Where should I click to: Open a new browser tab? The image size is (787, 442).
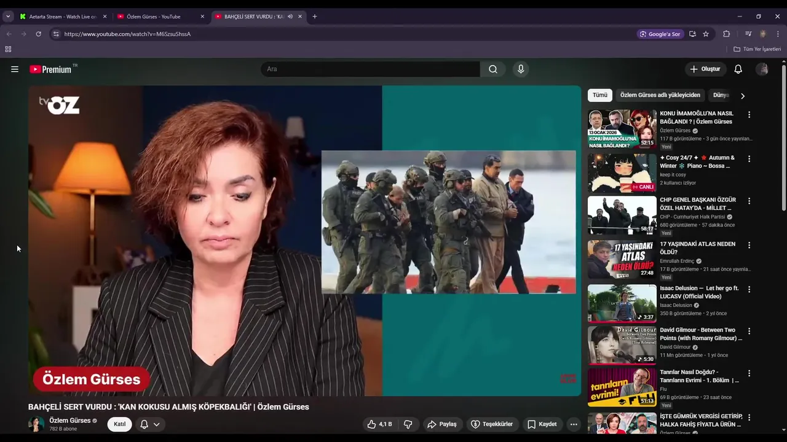pos(315,17)
